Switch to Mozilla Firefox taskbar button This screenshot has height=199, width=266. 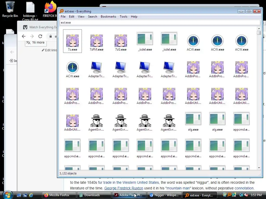[x=59, y=195]
